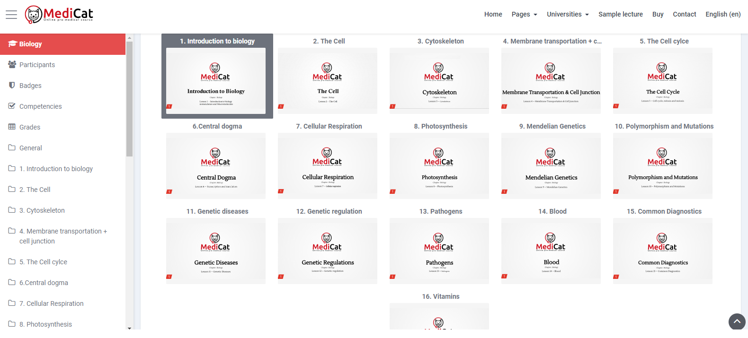Click the 11. Genetic diseases card title
748x338 pixels.
click(217, 211)
